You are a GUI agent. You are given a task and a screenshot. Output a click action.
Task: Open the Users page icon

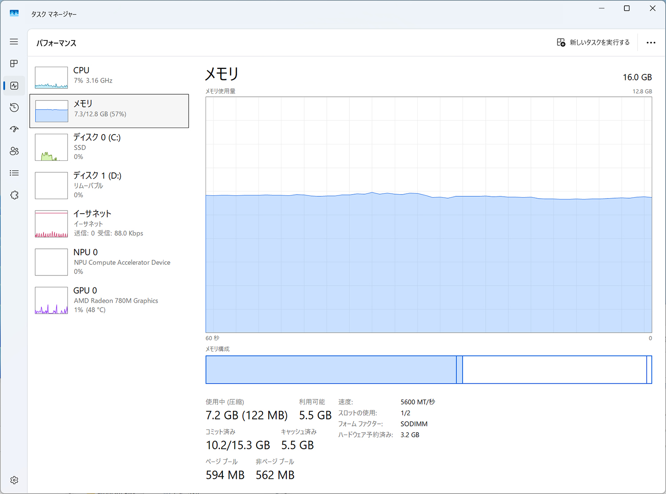coord(14,151)
